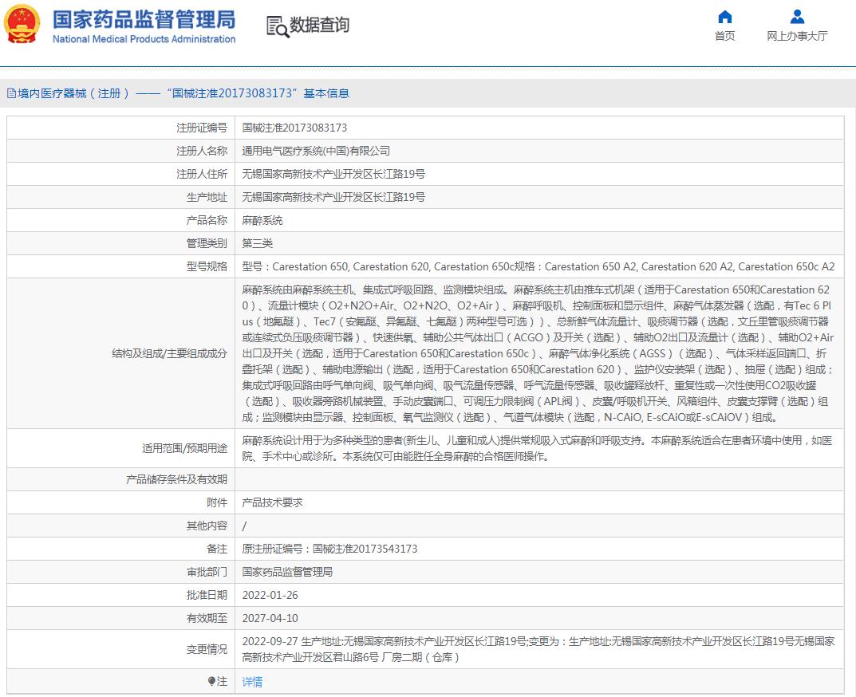Viewport: 856px width, 697px height.
Task: Click the empty 产品储存条件及有效期 value cell
Action: pos(539,479)
